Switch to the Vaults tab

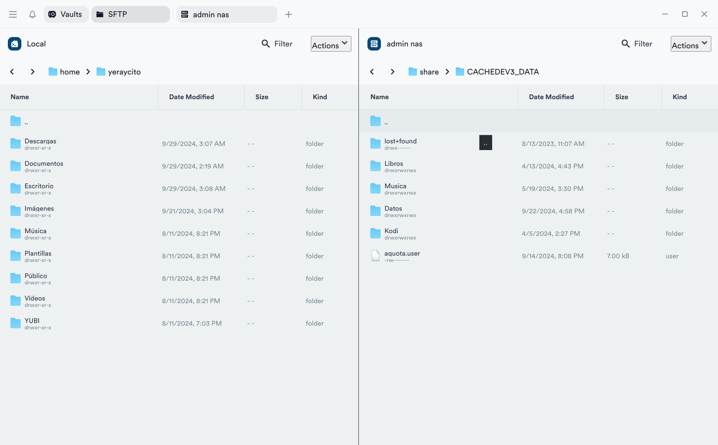point(66,14)
